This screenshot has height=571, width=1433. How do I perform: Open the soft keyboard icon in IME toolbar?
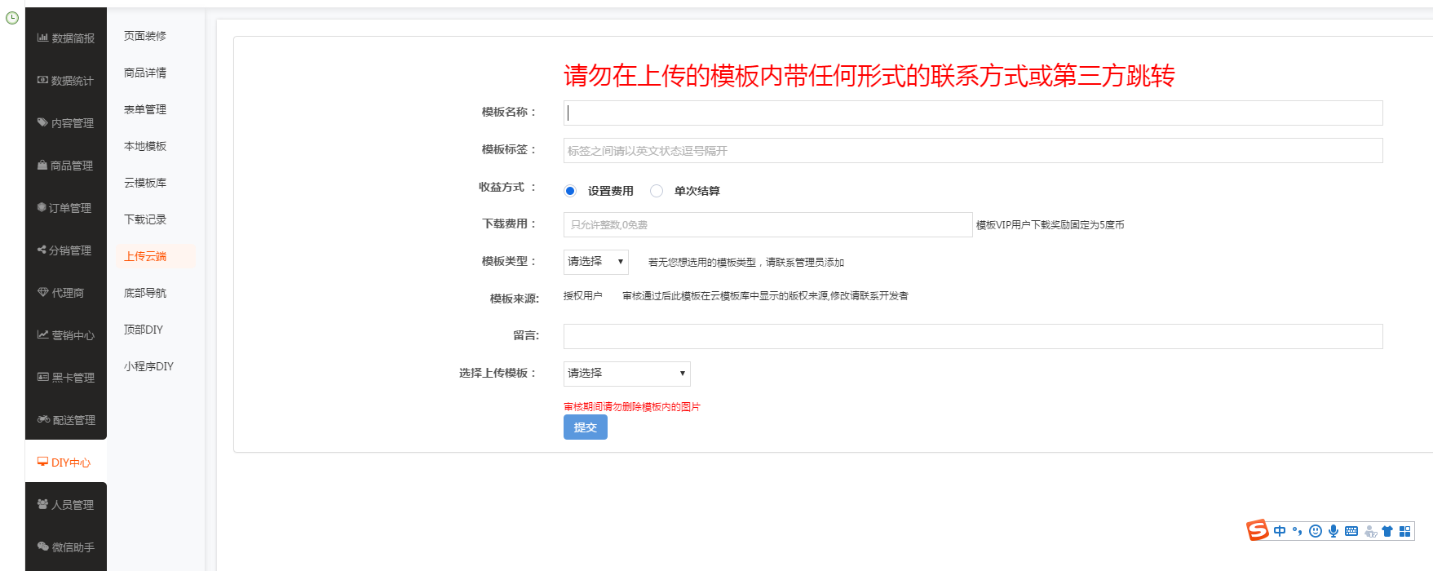1351,531
